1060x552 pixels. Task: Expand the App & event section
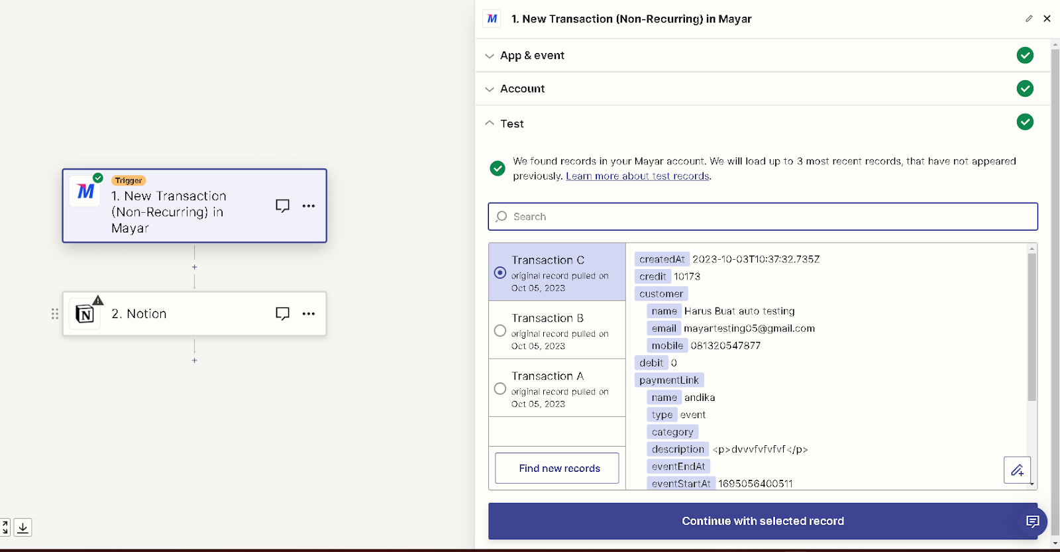pyautogui.click(x=763, y=56)
